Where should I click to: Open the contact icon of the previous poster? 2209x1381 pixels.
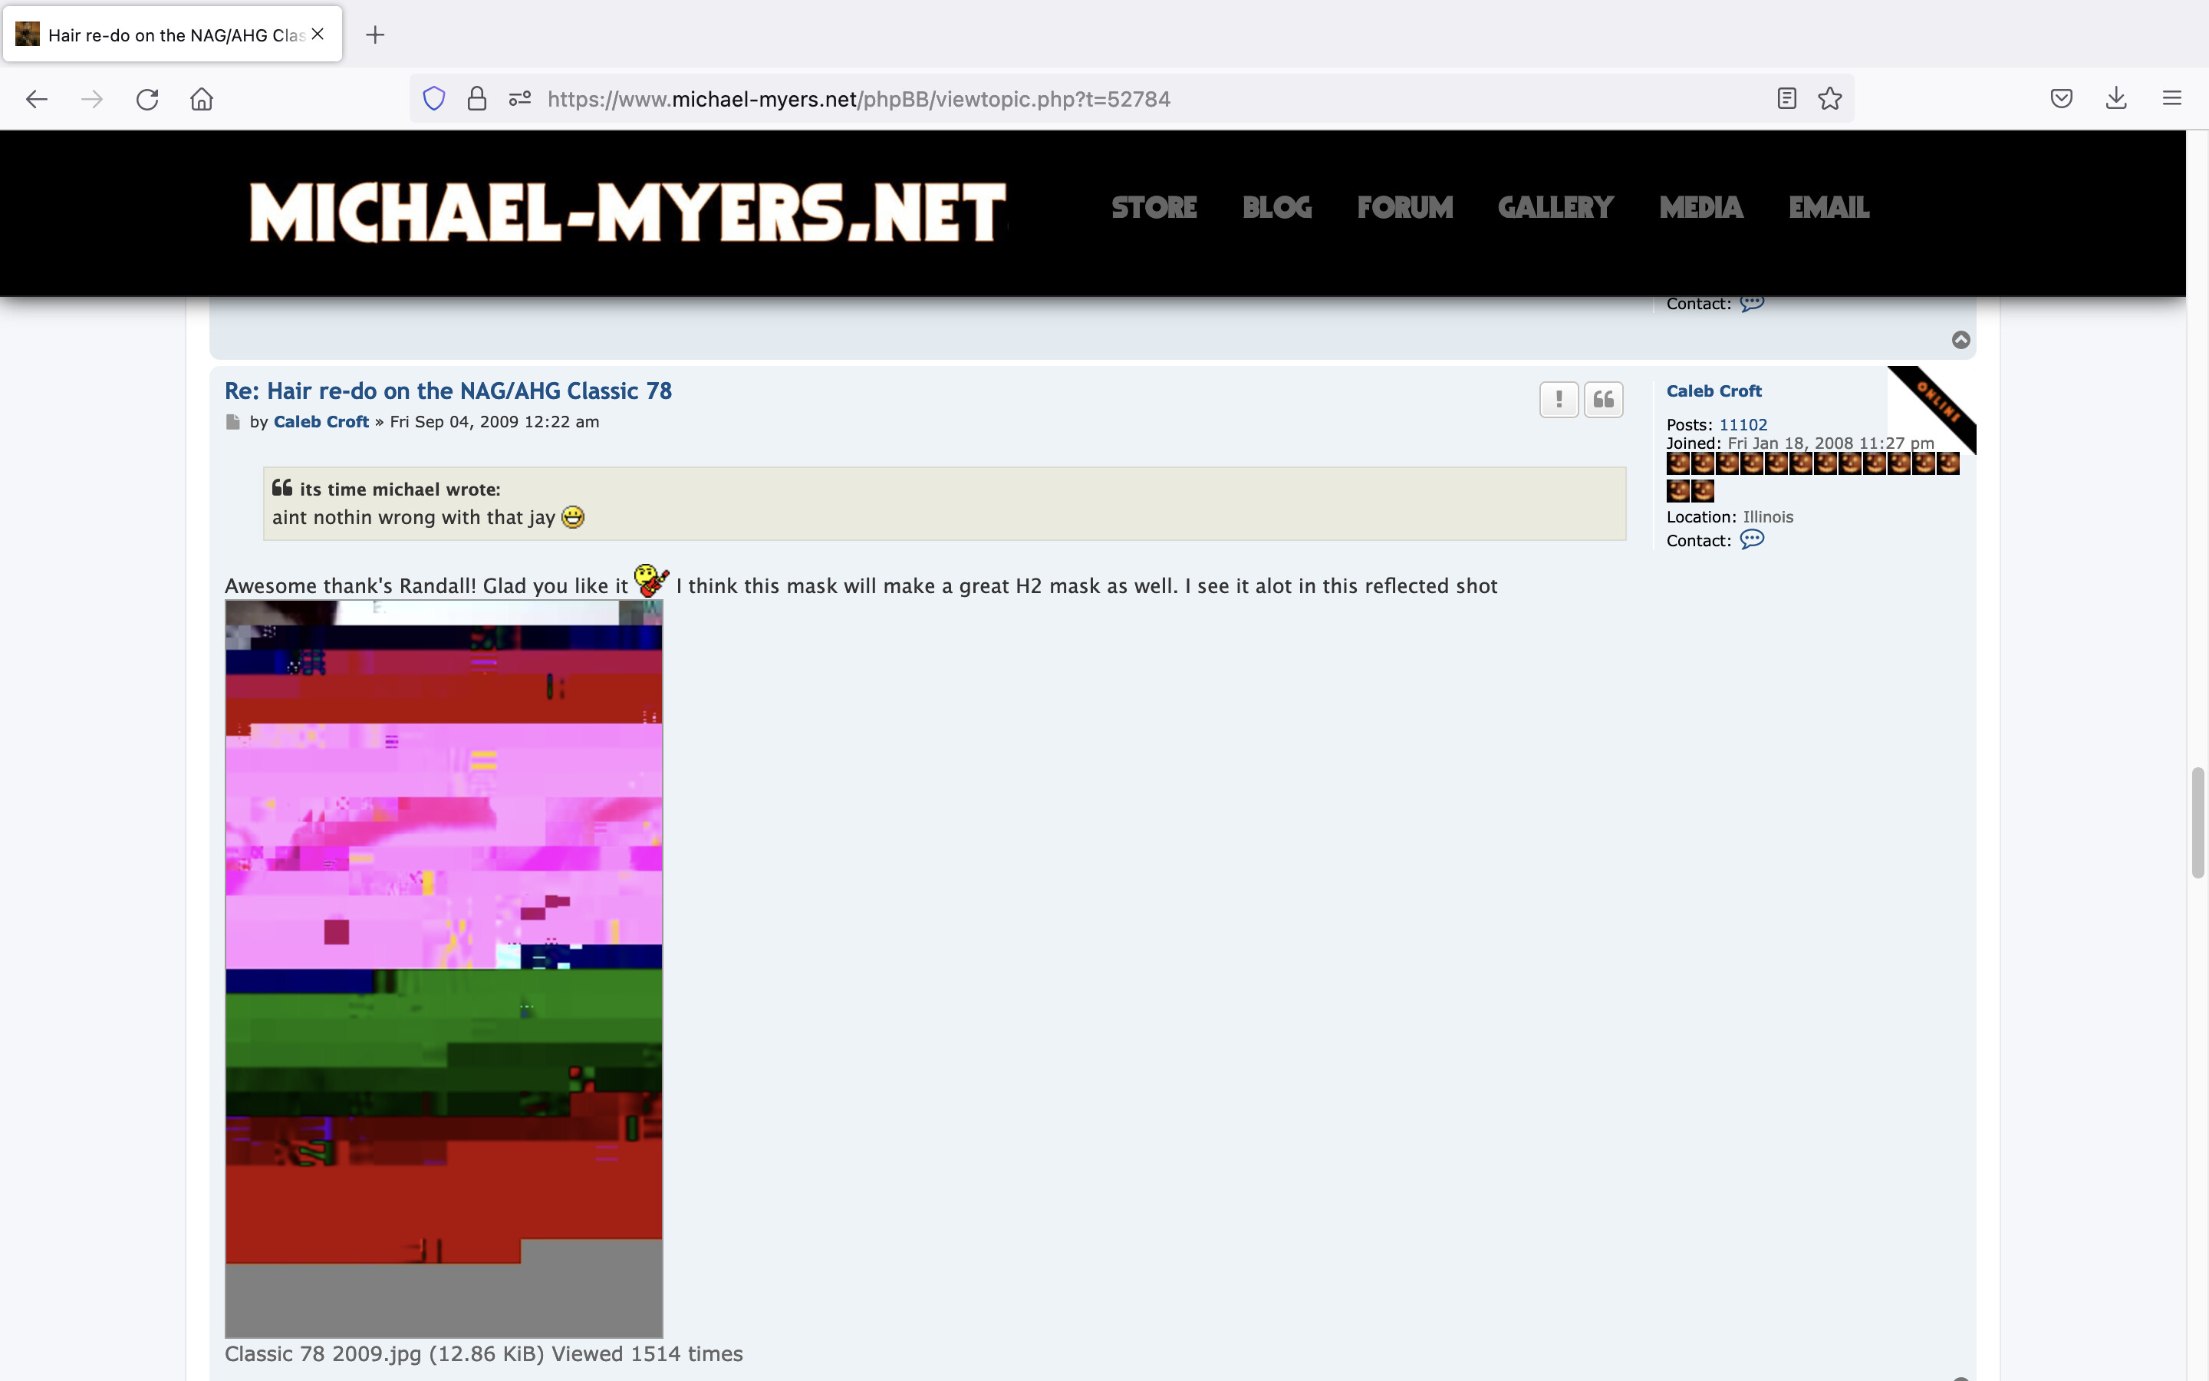point(1752,303)
